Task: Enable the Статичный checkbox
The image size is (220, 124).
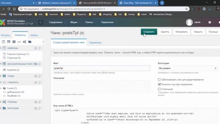Action: point(159,89)
